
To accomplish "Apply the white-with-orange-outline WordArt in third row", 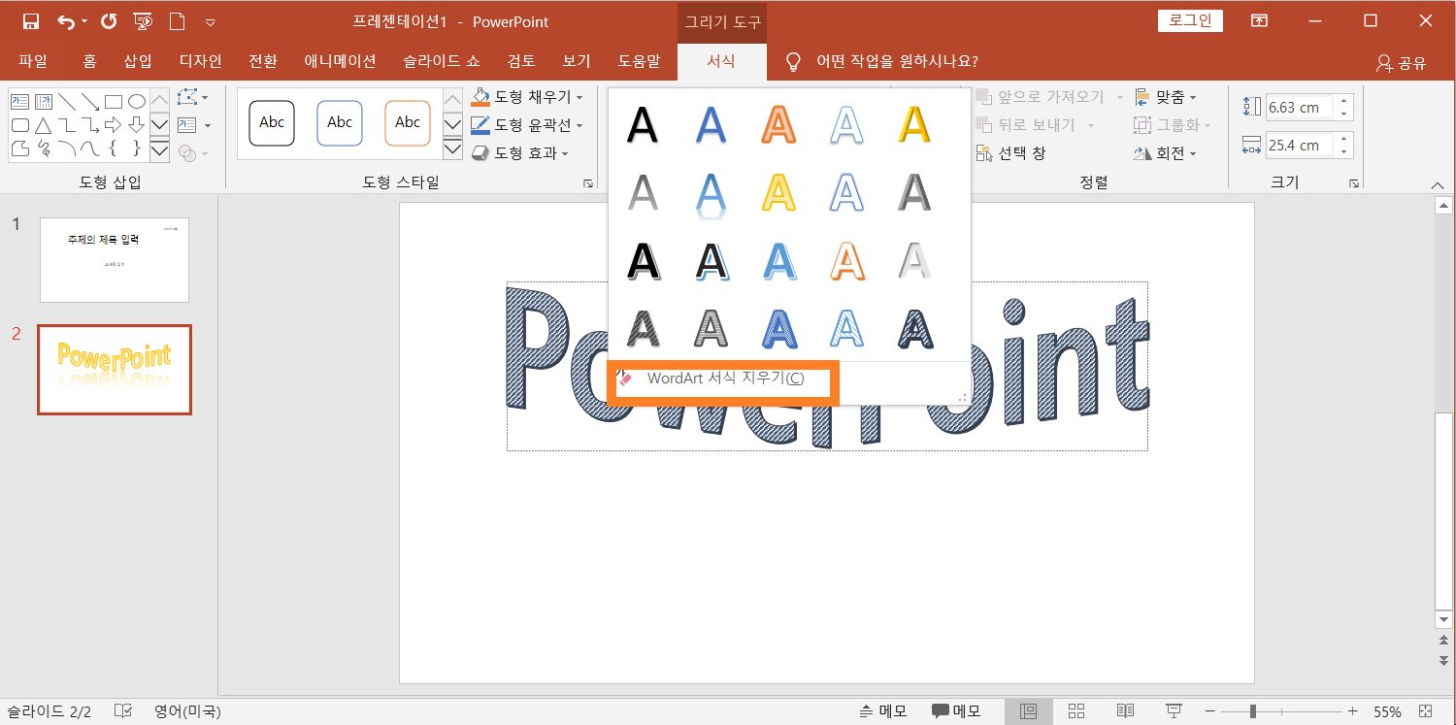I will tap(846, 260).
